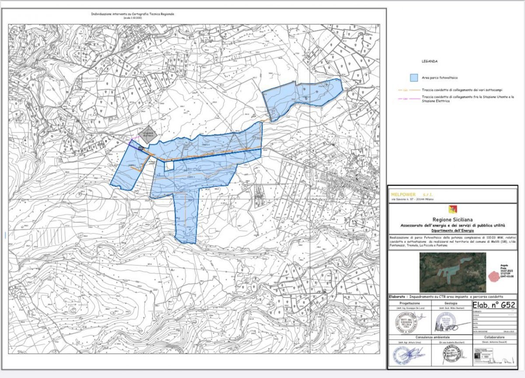
Task: Click the blue stamp under Consulenza ambientale
Action: pos(401,354)
